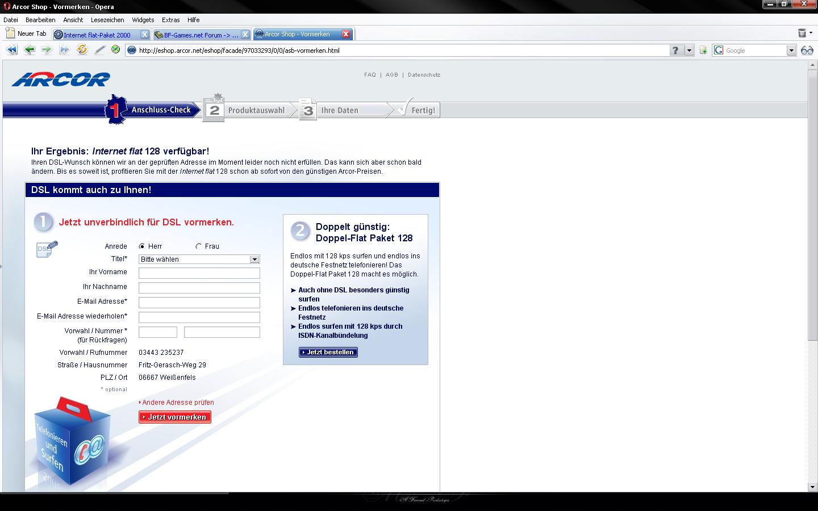Click the page vertical scrollbar
The height and width of the screenshot is (511, 818).
812,204
